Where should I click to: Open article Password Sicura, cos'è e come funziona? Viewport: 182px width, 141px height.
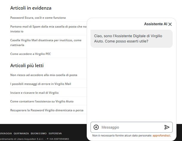(x=38, y=18)
